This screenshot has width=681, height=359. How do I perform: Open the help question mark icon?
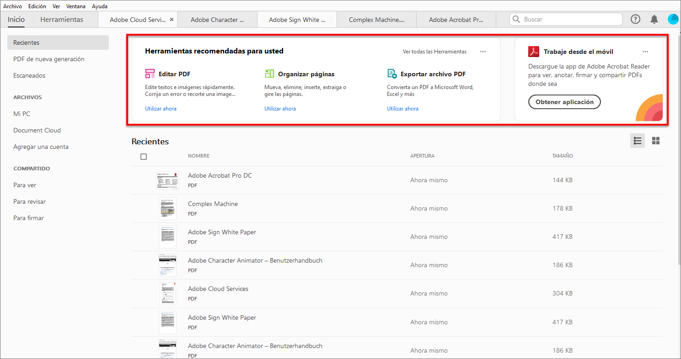click(x=635, y=19)
